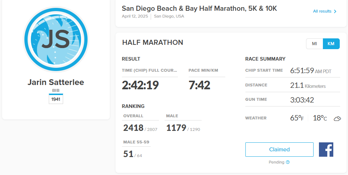Click the cloudy weather icon
Screen dimensions: 348x175
pos(337,119)
